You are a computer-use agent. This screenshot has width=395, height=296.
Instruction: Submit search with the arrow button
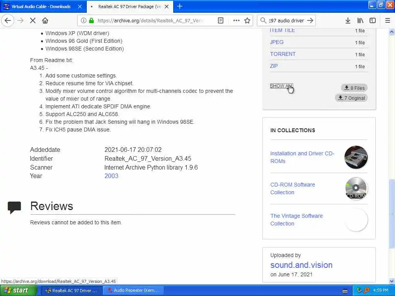coord(311,20)
